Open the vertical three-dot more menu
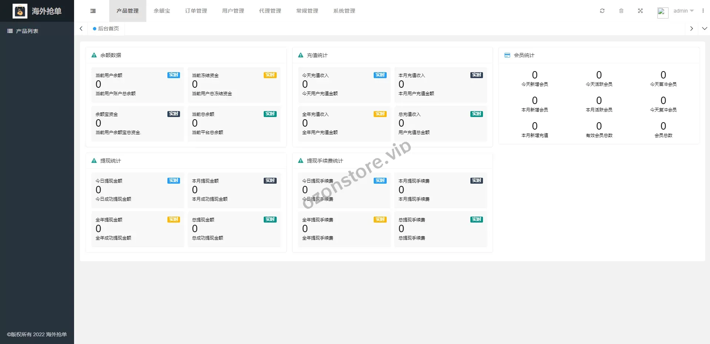The width and height of the screenshot is (710, 344). tap(703, 11)
